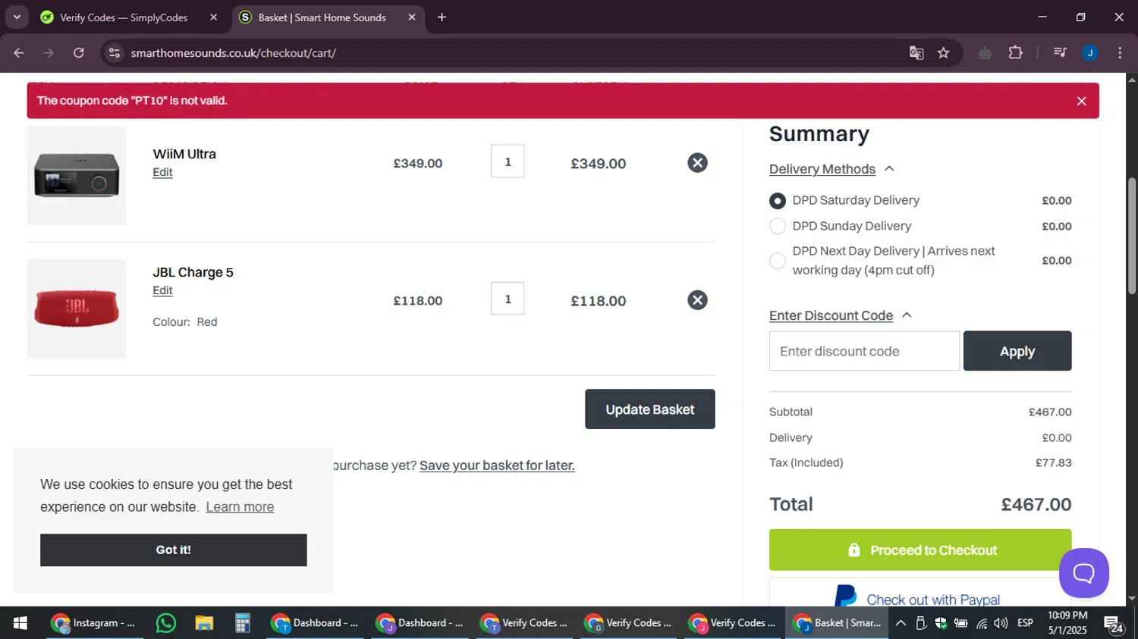
Task: Switch to the Verify Codes SimplyCodes tab
Action: tap(124, 17)
